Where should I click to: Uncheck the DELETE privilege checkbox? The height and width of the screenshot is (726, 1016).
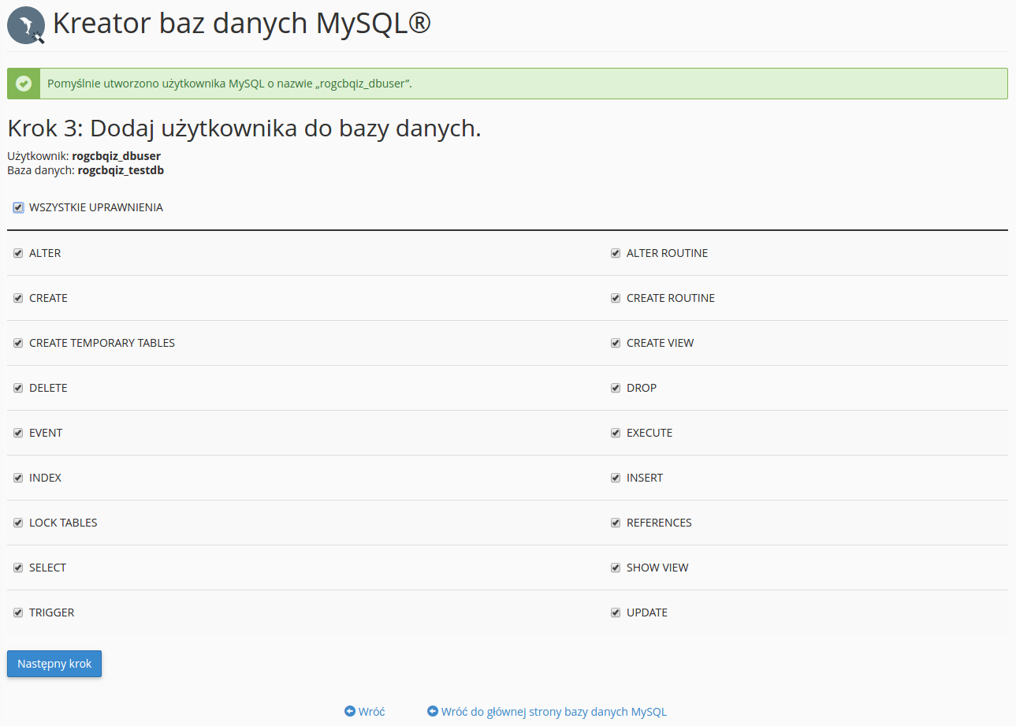(18, 388)
